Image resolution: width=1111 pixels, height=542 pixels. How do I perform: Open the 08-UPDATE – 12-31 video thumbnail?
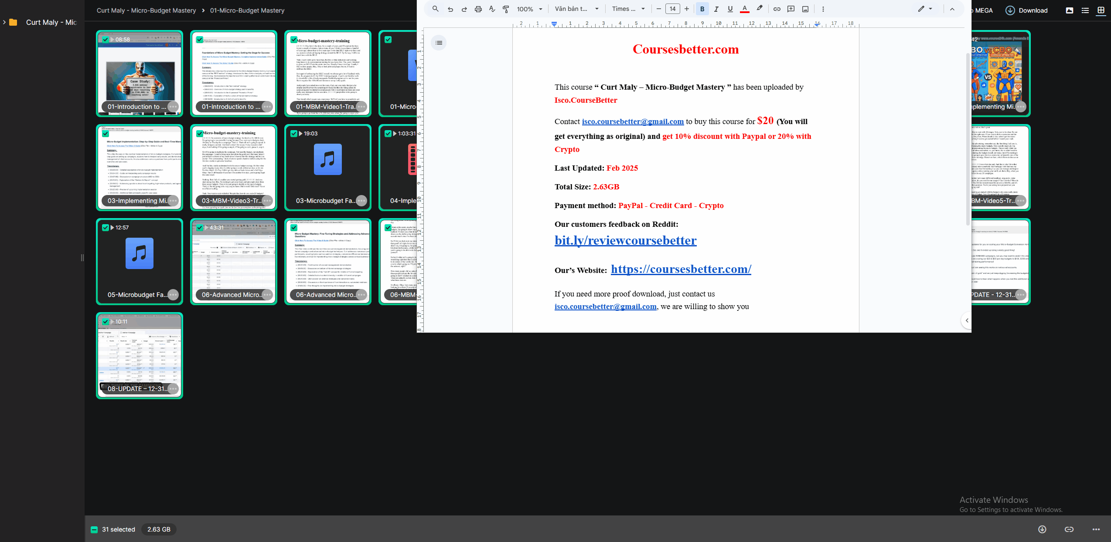pyautogui.click(x=140, y=356)
